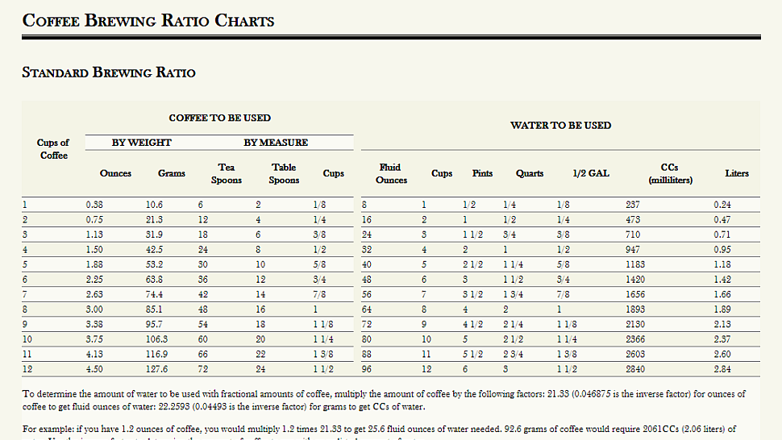Select the Table Spoons column header
This screenshot has width=782, height=440.
point(284,173)
